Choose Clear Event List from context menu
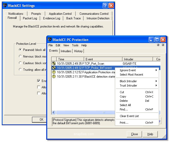This screenshot has height=142, width=169. 137,116
